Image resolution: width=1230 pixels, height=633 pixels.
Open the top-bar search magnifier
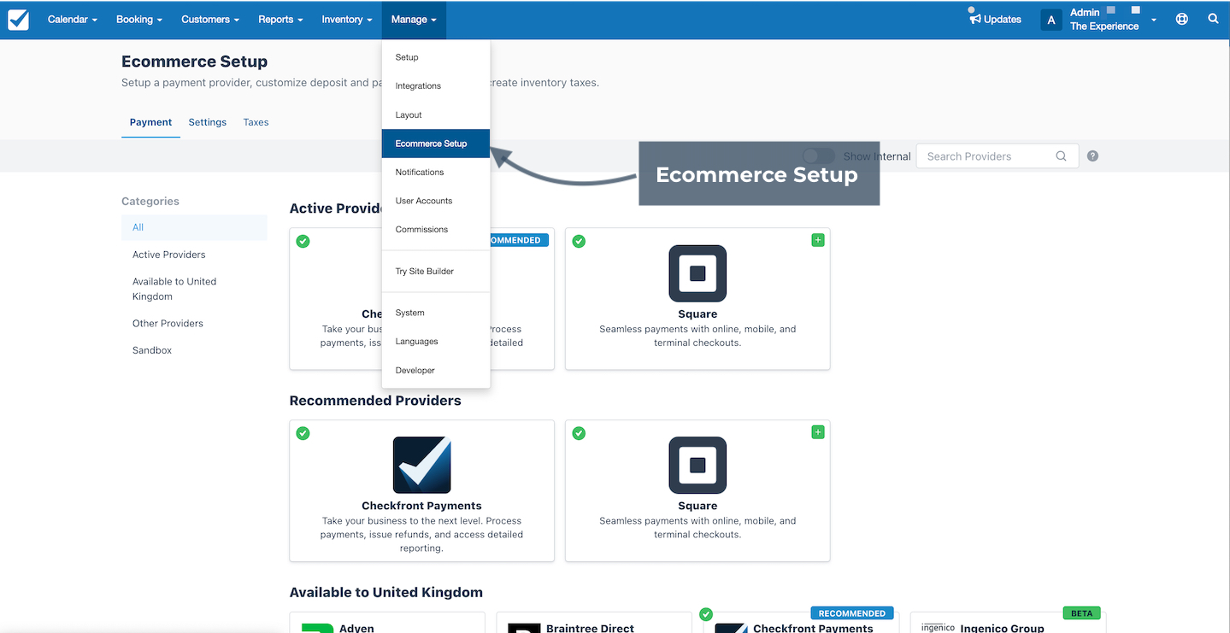click(1213, 19)
